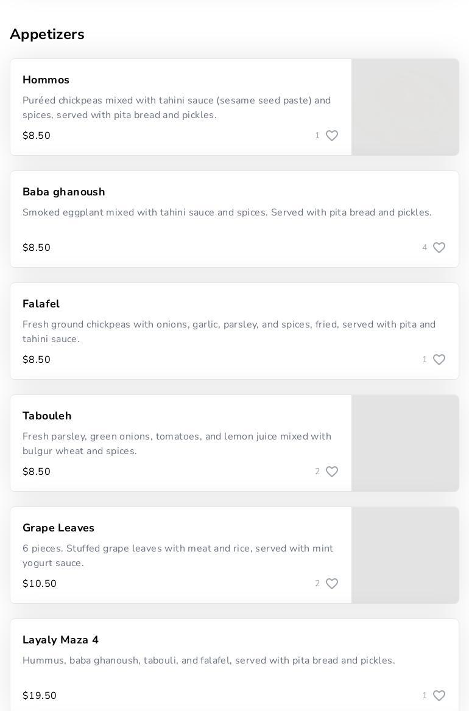Open the Grape Leaves item title
The image size is (469, 711).
coord(58,528)
